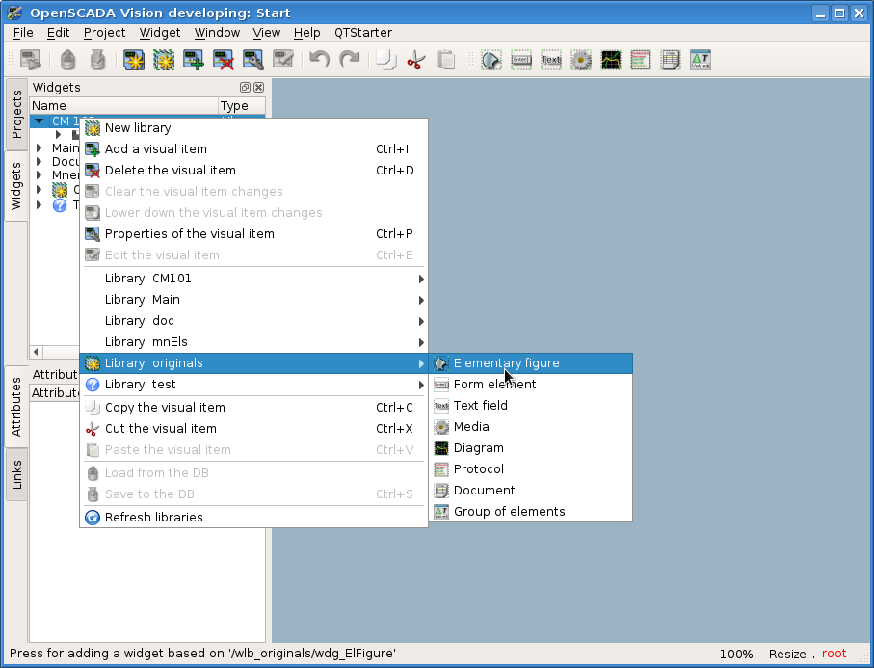Switch to the Widgets side tab
874x668 pixels.
click(x=16, y=186)
